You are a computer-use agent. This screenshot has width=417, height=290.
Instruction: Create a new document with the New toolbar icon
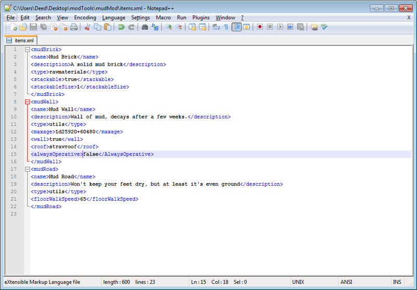(14, 27)
